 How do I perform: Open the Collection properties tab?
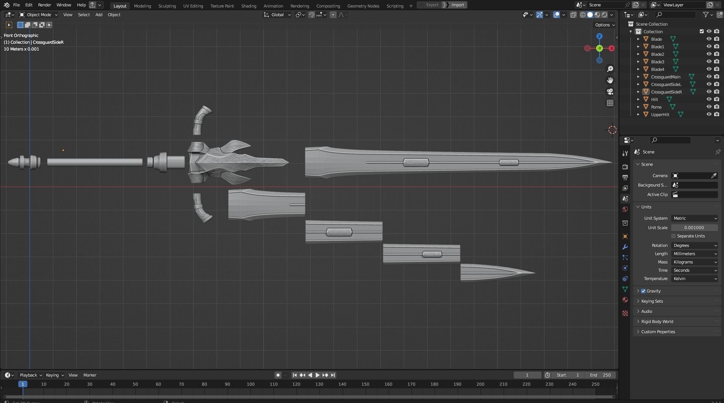pyautogui.click(x=625, y=223)
